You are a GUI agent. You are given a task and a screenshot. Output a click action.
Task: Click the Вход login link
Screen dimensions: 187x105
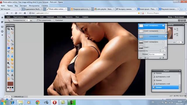coord(170,17)
